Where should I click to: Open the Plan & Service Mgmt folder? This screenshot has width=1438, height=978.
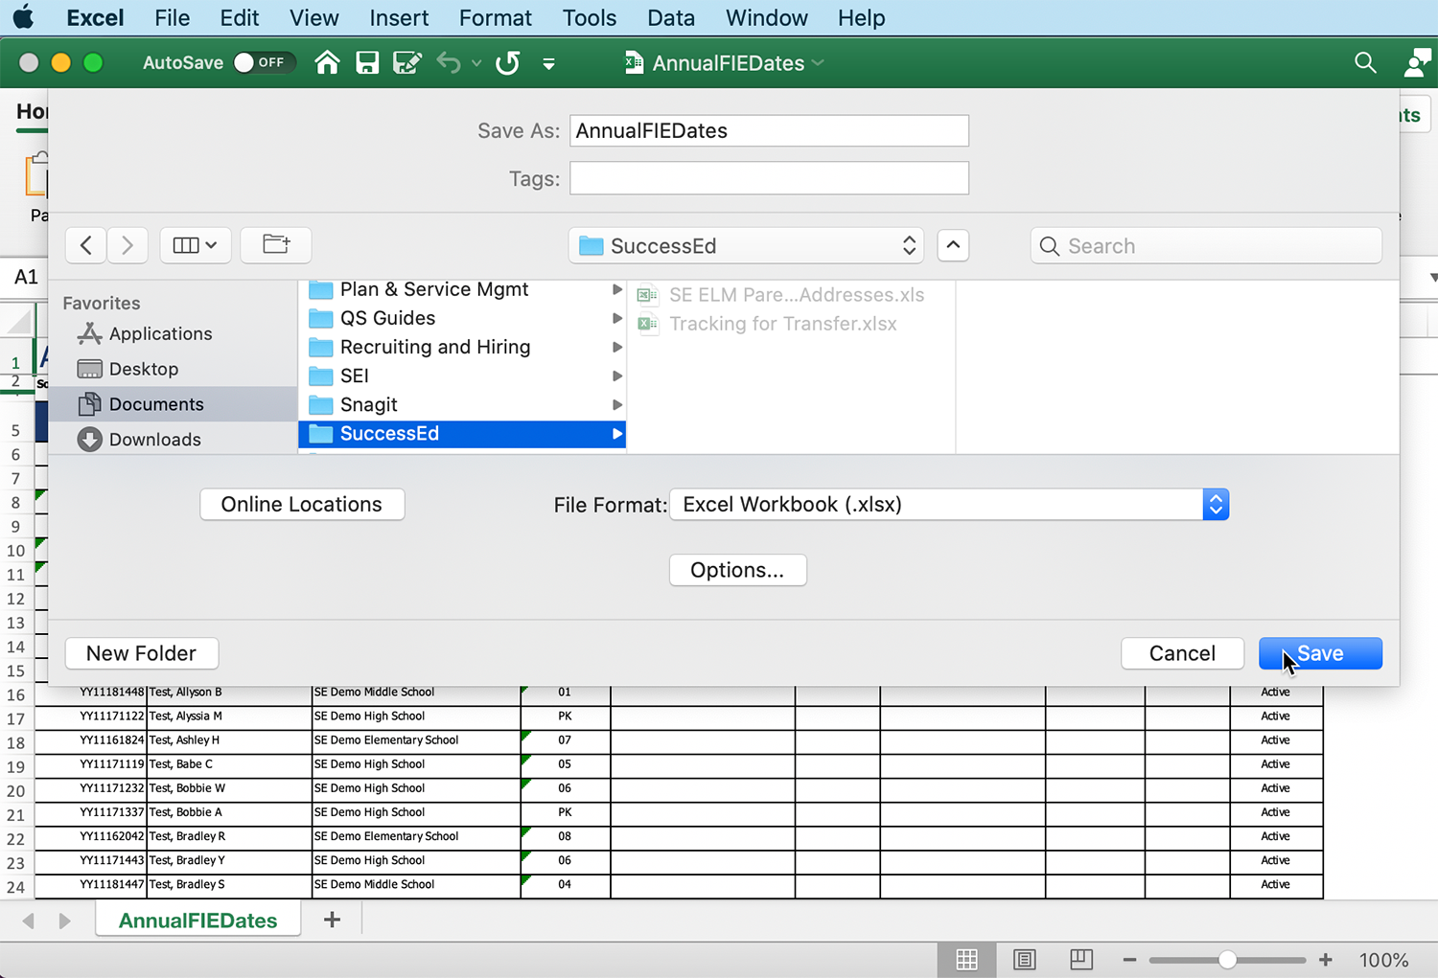click(462, 289)
